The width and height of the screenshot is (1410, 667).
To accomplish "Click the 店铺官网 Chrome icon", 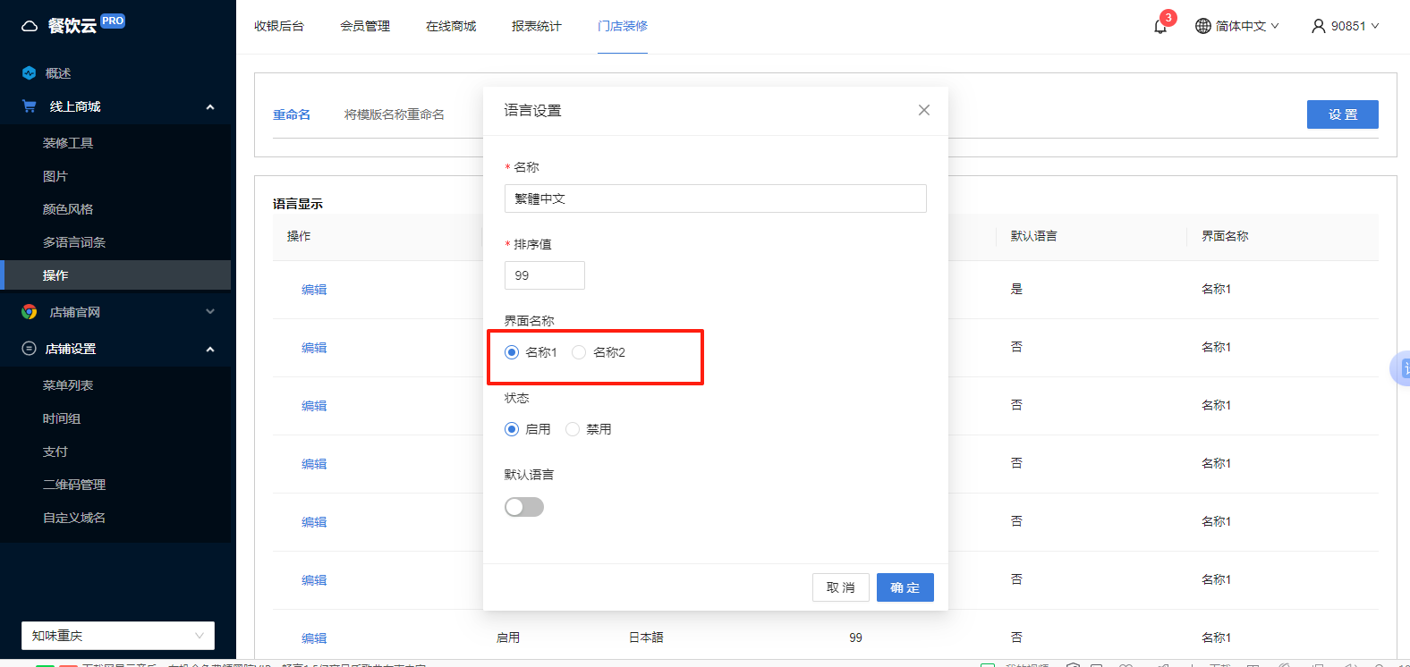I will pyautogui.click(x=30, y=312).
